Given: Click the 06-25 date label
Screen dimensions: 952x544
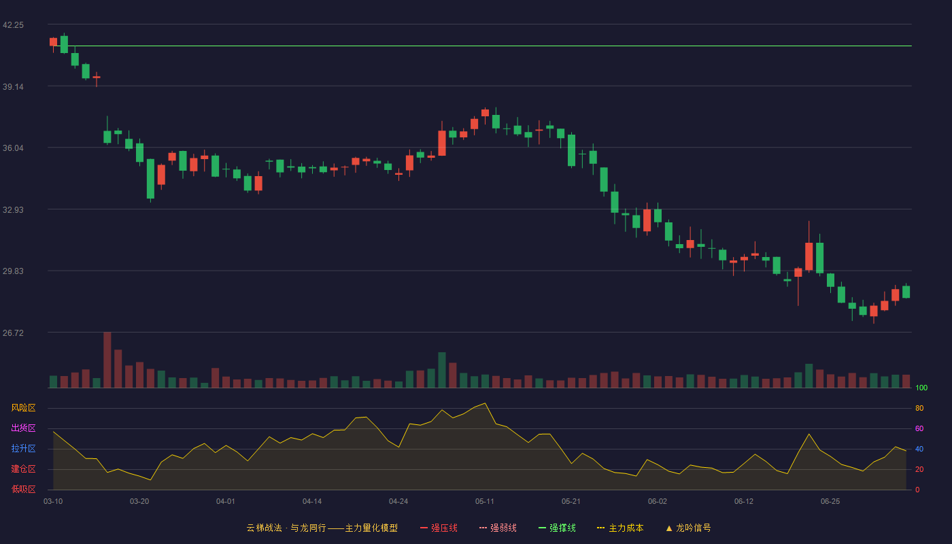Looking at the screenshot, I should click(x=830, y=501).
